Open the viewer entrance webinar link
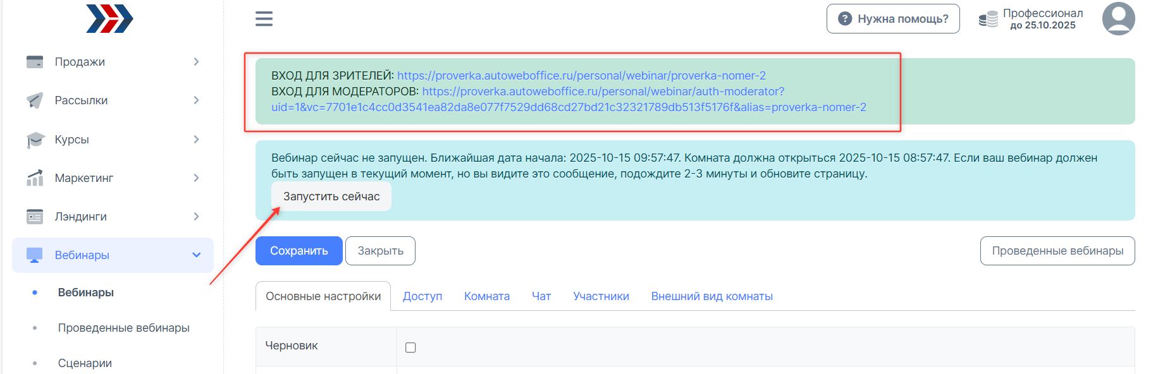 [581, 76]
